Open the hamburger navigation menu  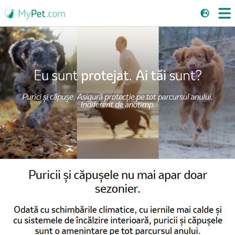click(x=224, y=13)
